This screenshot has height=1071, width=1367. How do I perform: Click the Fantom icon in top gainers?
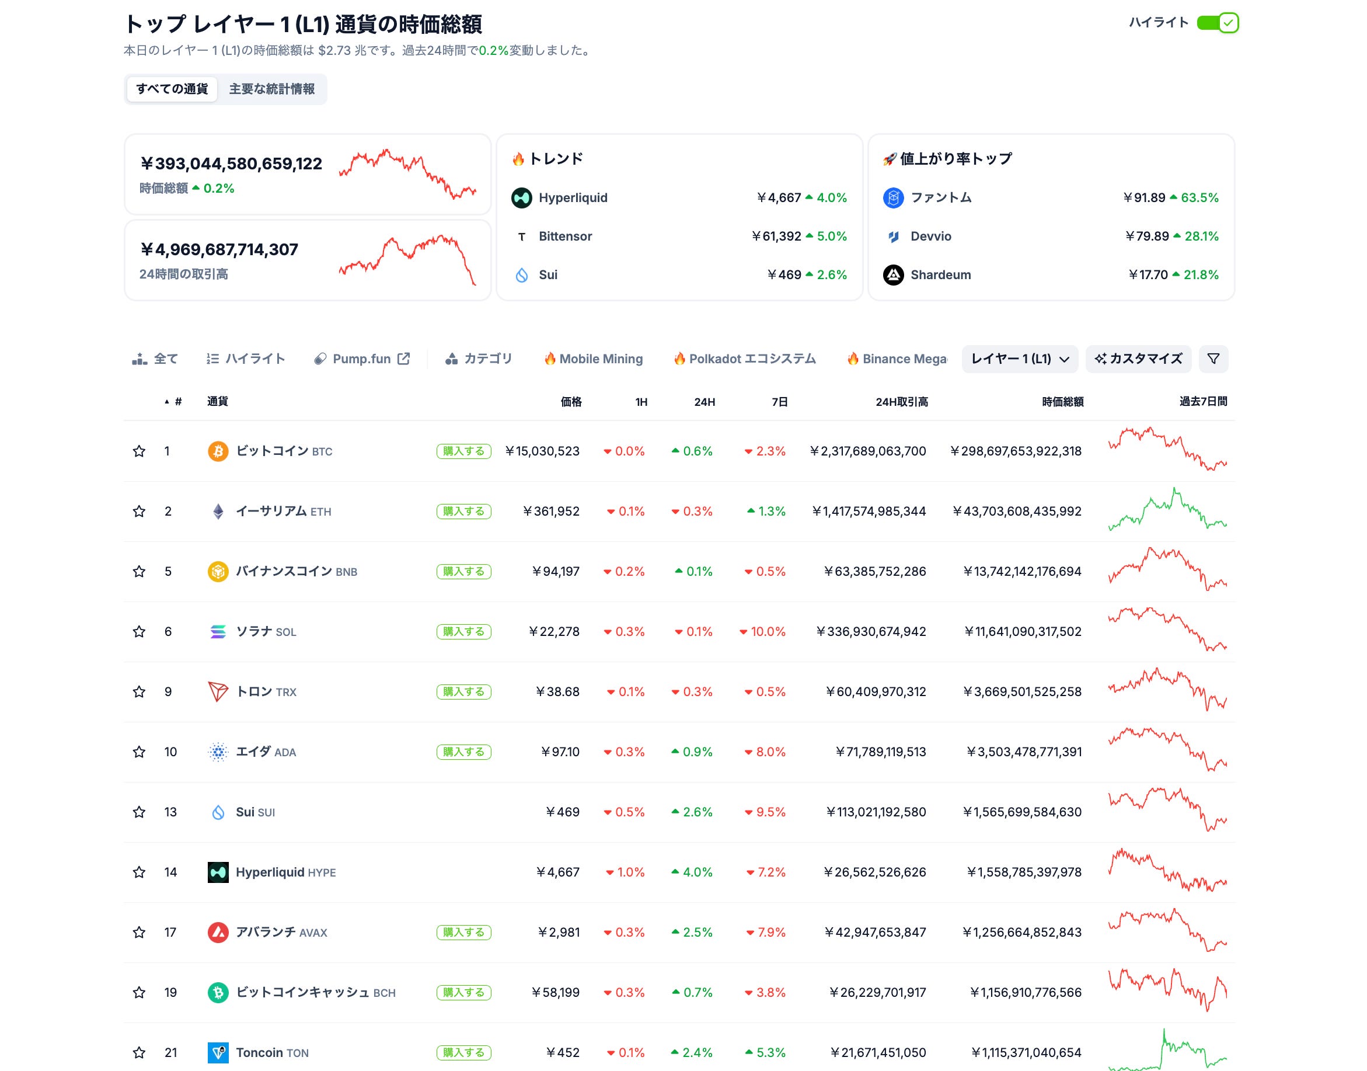point(892,197)
